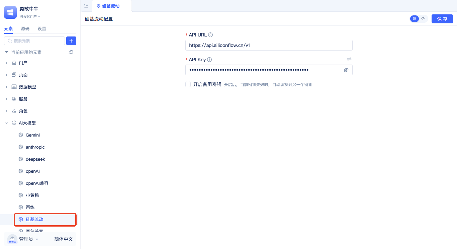Click the API Key password field
This screenshot has height=249, width=457.
pyautogui.click(x=269, y=70)
